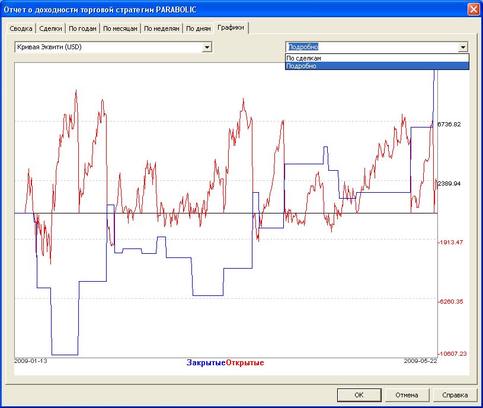The width and height of the screenshot is (483, 408).
Task: Expand the Кривая Эквити (USD) dropdown arrow
Action: (207, 47)
